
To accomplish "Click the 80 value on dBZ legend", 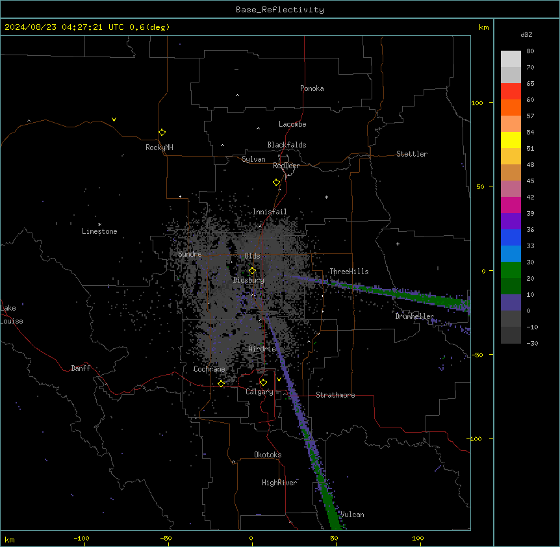I will tap(530, 51).
